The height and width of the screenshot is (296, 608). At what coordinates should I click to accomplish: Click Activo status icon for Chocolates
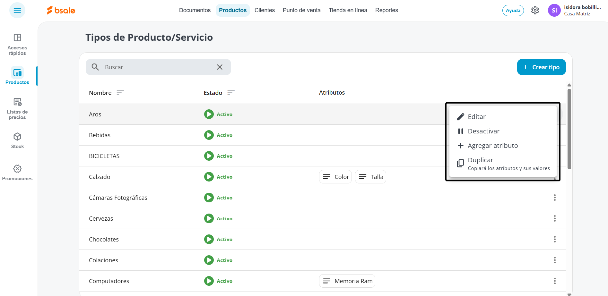(x=209, y=239)
